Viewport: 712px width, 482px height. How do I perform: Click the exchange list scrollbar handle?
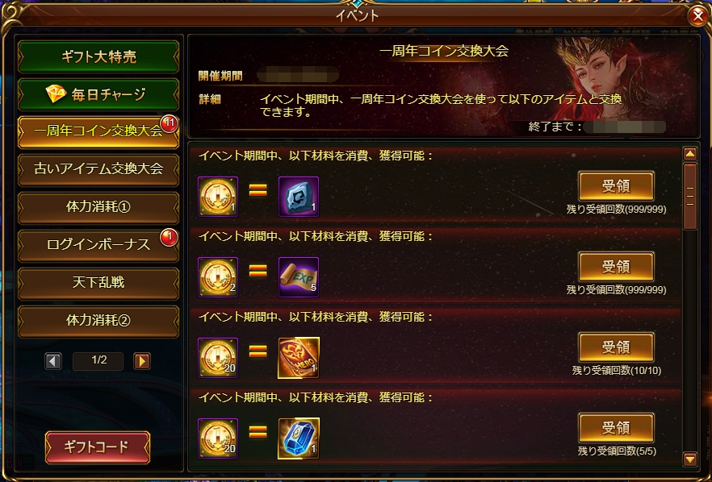tap(689, 197)
